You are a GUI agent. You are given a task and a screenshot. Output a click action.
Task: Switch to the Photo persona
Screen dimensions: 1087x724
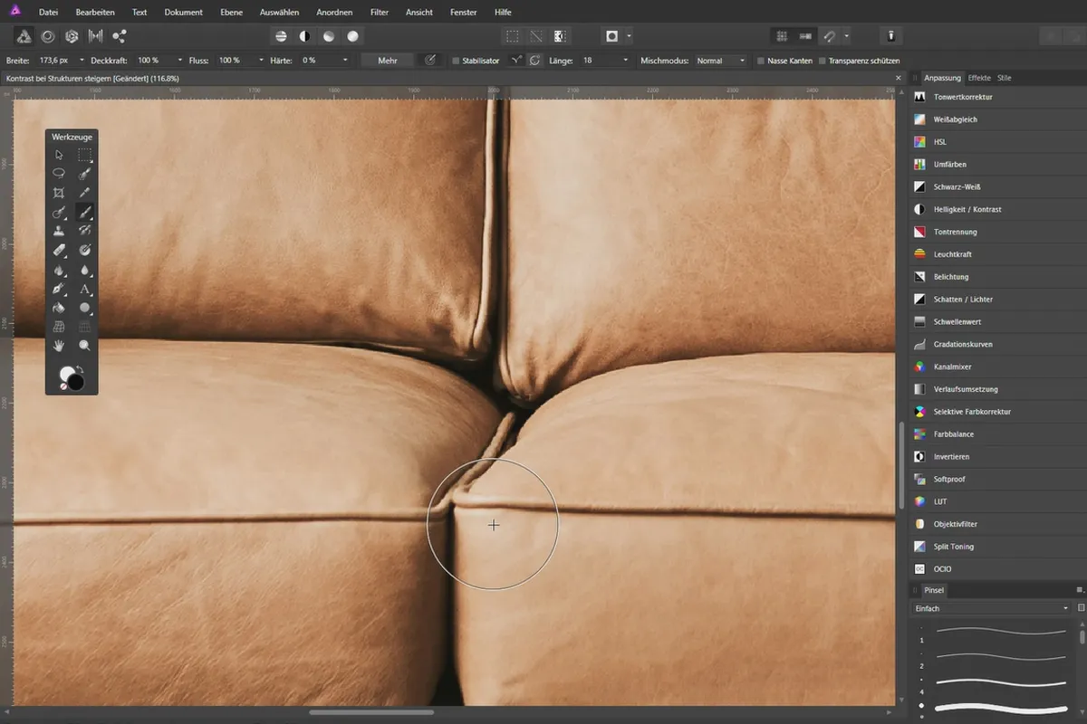(x=24, y=36)
